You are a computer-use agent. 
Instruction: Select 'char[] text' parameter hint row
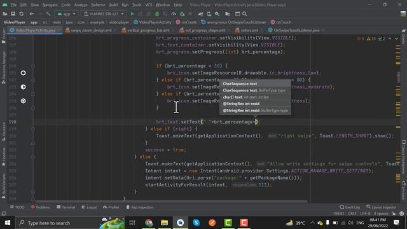pos(255,97)
